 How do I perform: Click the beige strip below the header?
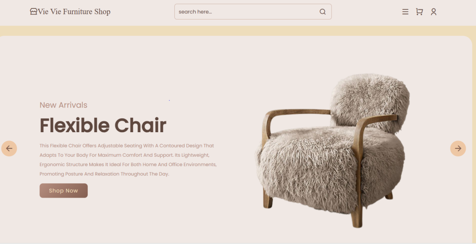[238, 31]
